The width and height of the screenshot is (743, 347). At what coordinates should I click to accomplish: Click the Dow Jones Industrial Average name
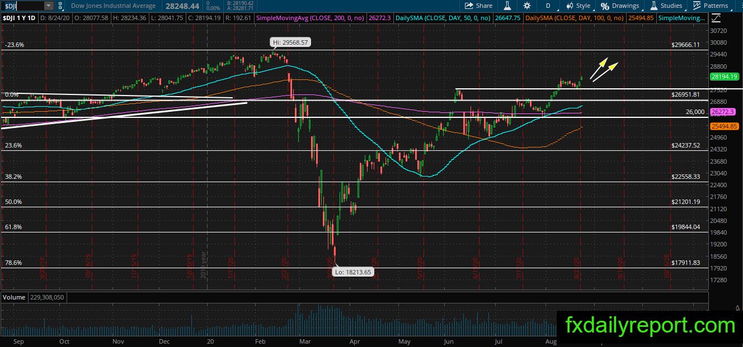114,6
